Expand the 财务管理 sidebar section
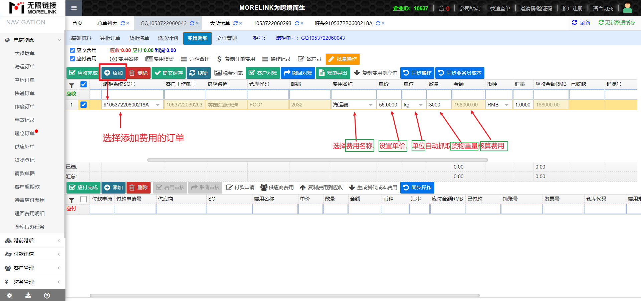 32,282
